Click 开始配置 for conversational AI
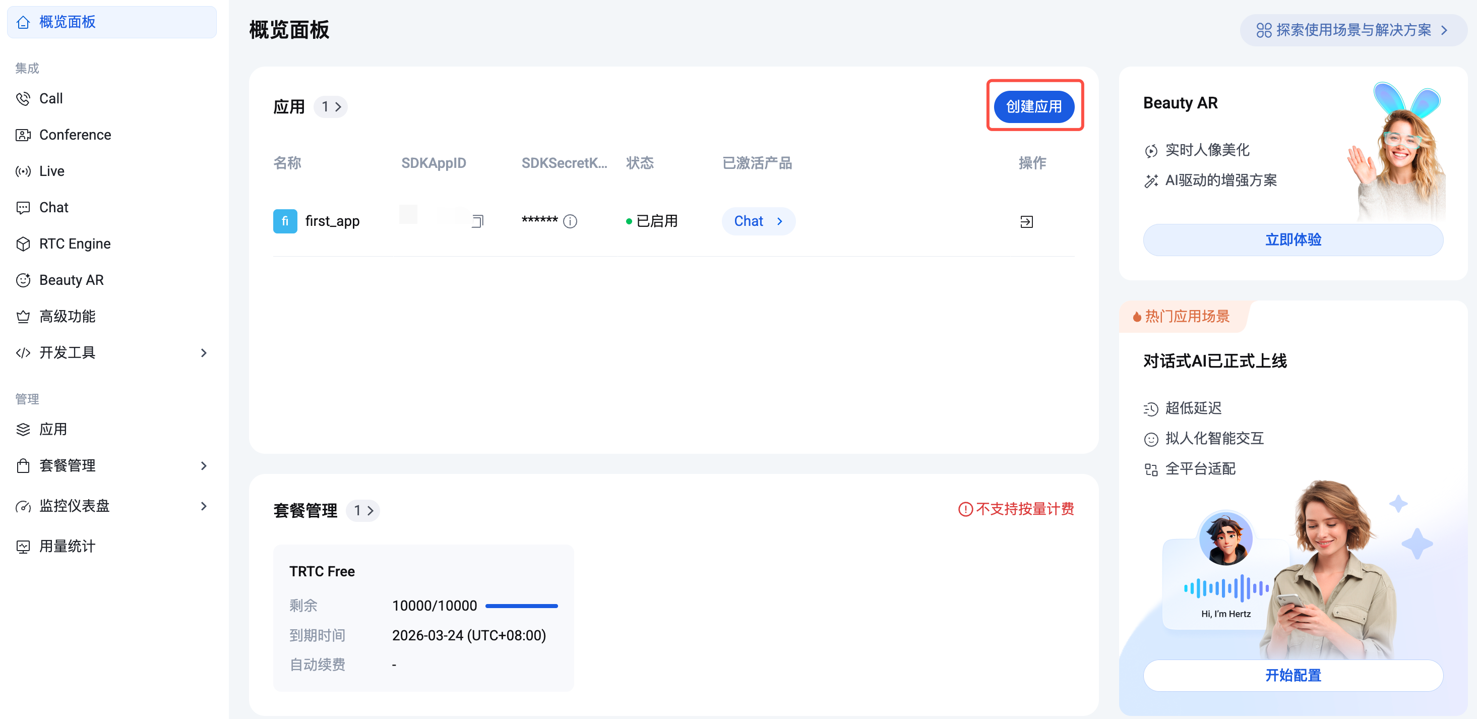Viewport: 1477px width, 719px height. 1293,675
